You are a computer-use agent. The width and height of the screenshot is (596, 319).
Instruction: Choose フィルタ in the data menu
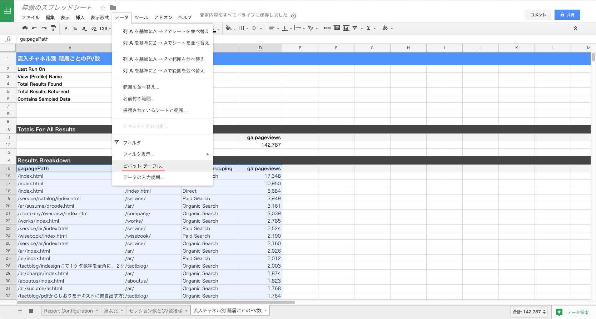[x=163, y=143]
